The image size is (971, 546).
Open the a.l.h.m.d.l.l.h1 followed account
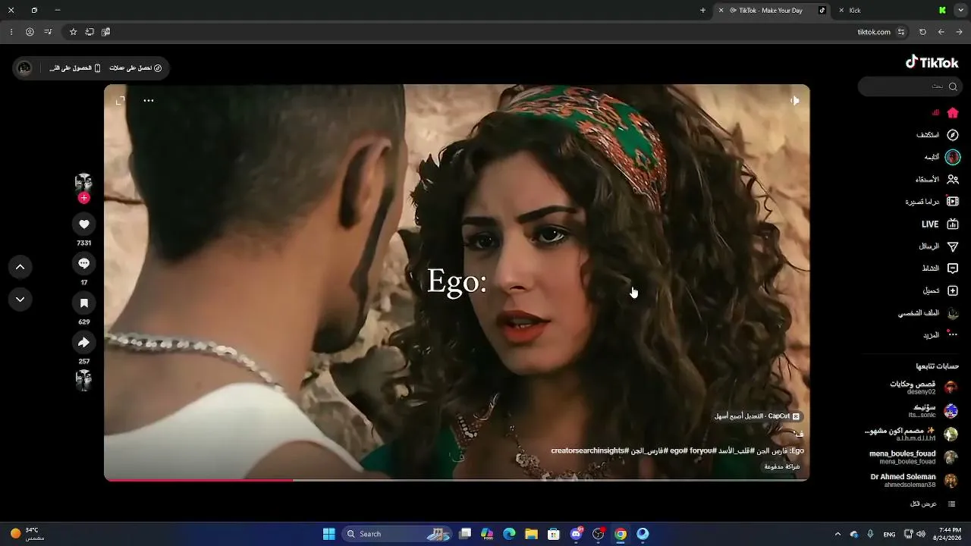pos(911,435)
